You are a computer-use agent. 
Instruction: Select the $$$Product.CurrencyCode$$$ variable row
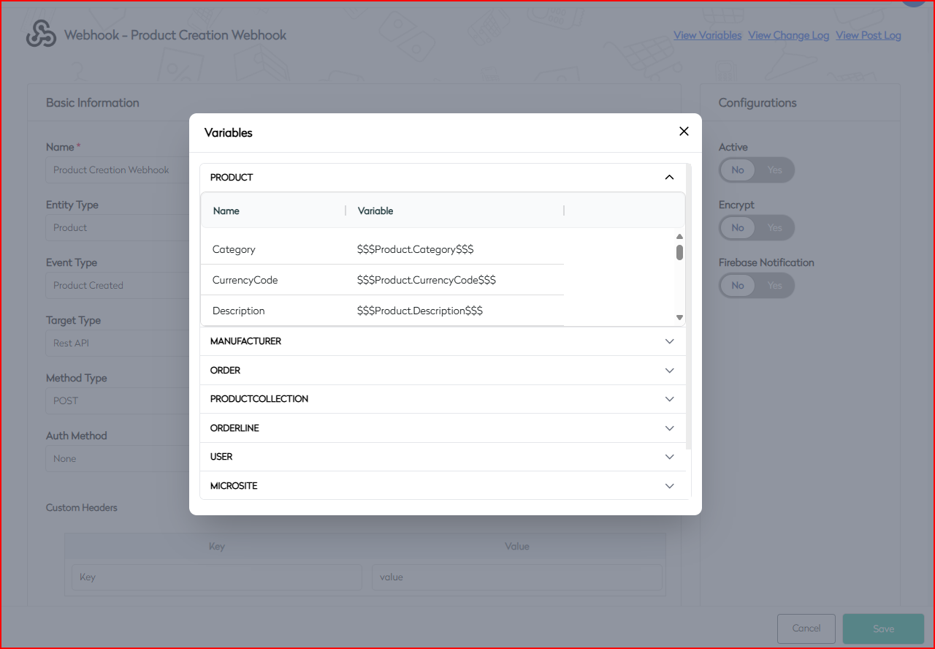(x=427, y=280)
